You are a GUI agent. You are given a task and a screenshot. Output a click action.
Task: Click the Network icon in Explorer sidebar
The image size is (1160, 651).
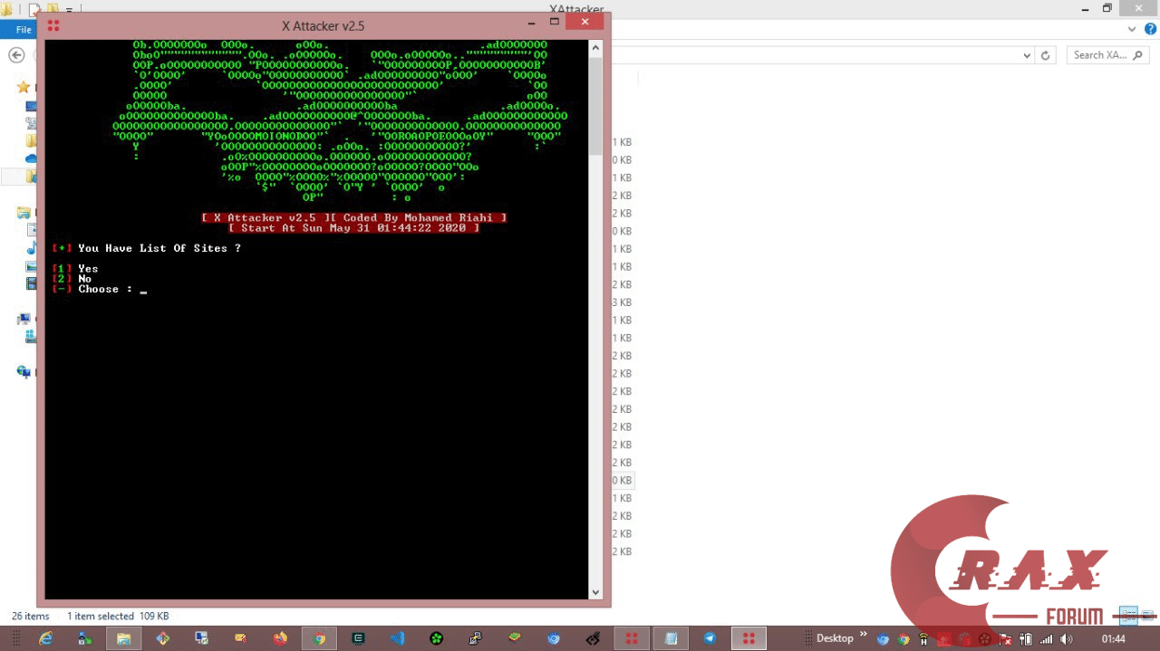[24, 371]
